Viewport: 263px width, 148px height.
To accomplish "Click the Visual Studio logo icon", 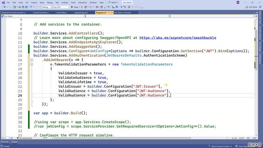I will pos(3,2).
